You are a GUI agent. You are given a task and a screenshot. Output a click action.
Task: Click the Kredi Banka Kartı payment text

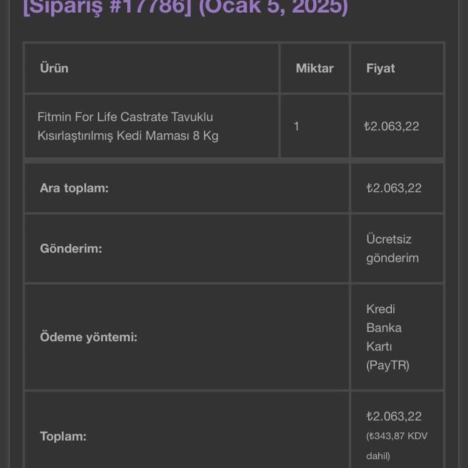(x=384, y=327)
